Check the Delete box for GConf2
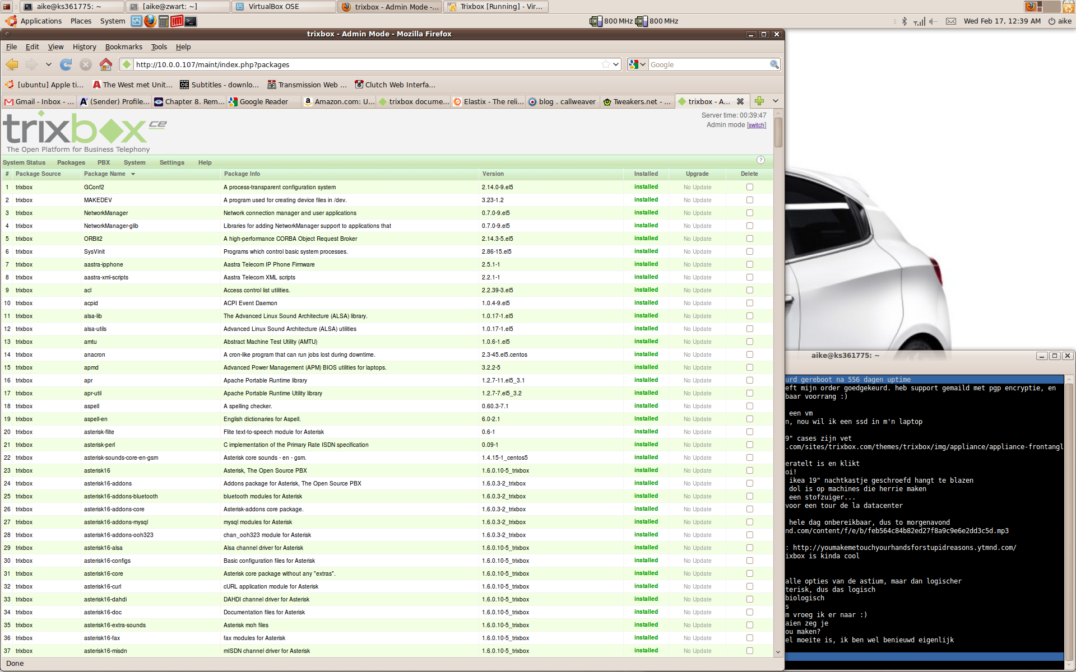Viewport: 1076px width, 672px height. [x=749, y=187]
